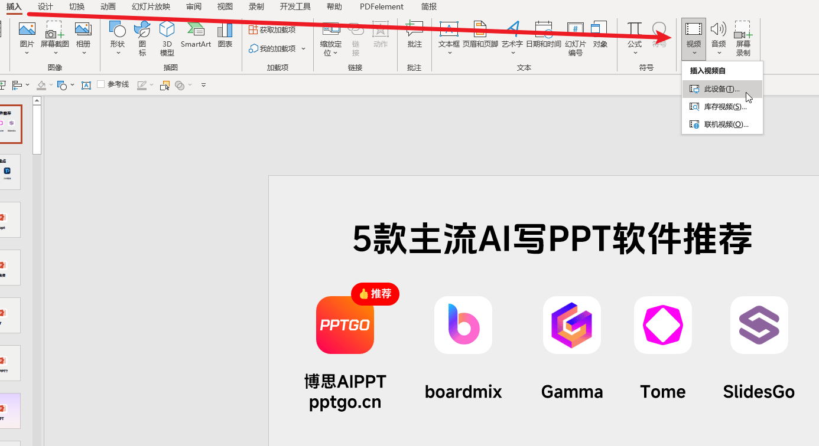Switch to the 幻灯片放映 tab
819x446 pixels.
click(151, 6)
